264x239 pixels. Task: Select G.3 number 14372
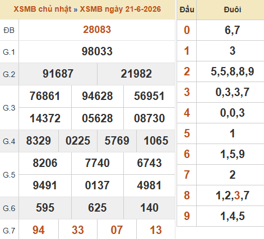point(45,118)
